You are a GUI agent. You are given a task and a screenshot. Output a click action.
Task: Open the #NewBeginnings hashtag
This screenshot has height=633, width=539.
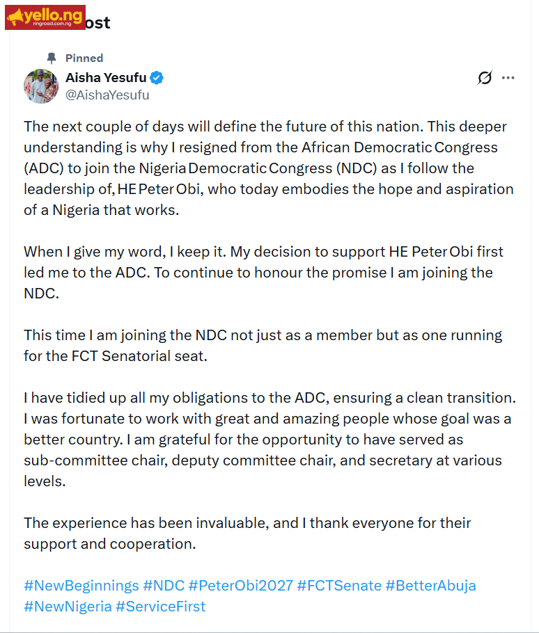[81, 586]
